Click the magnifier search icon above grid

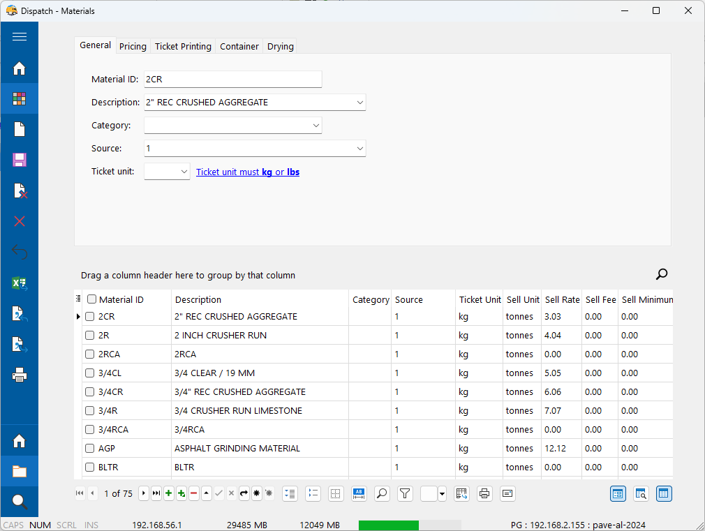pos(662,274)
